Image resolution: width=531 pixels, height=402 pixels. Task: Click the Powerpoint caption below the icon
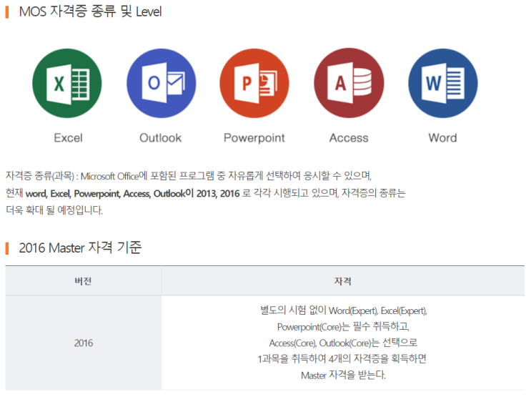tap(254, 138)
